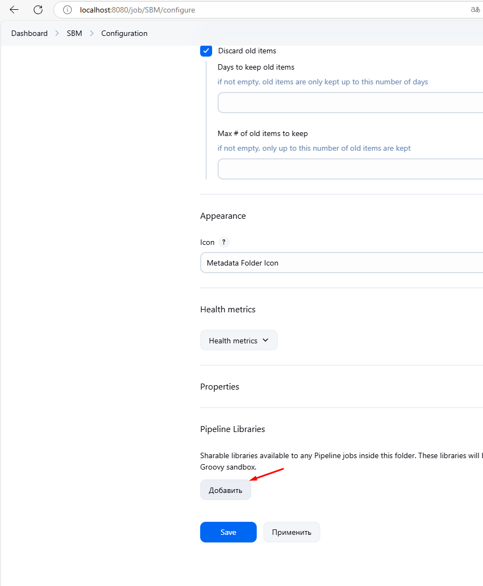
Task: Click the chevron after SBM breadcrumb
Action: point(91,33)
